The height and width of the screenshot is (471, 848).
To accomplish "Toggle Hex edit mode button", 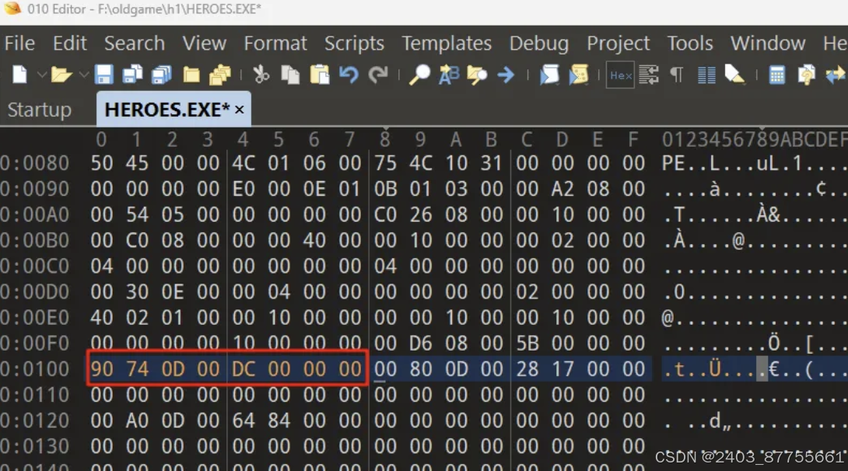I will [620, 75].
